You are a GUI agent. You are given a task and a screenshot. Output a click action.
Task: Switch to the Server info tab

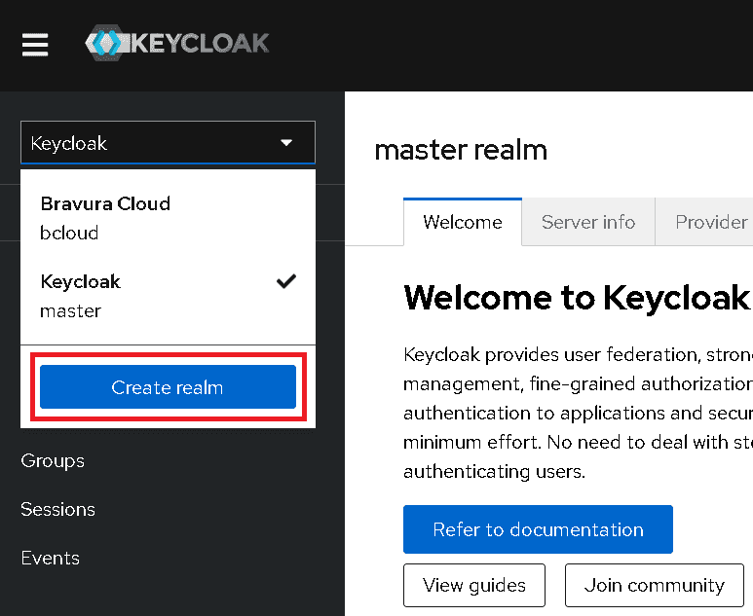(x=588, y=222)
